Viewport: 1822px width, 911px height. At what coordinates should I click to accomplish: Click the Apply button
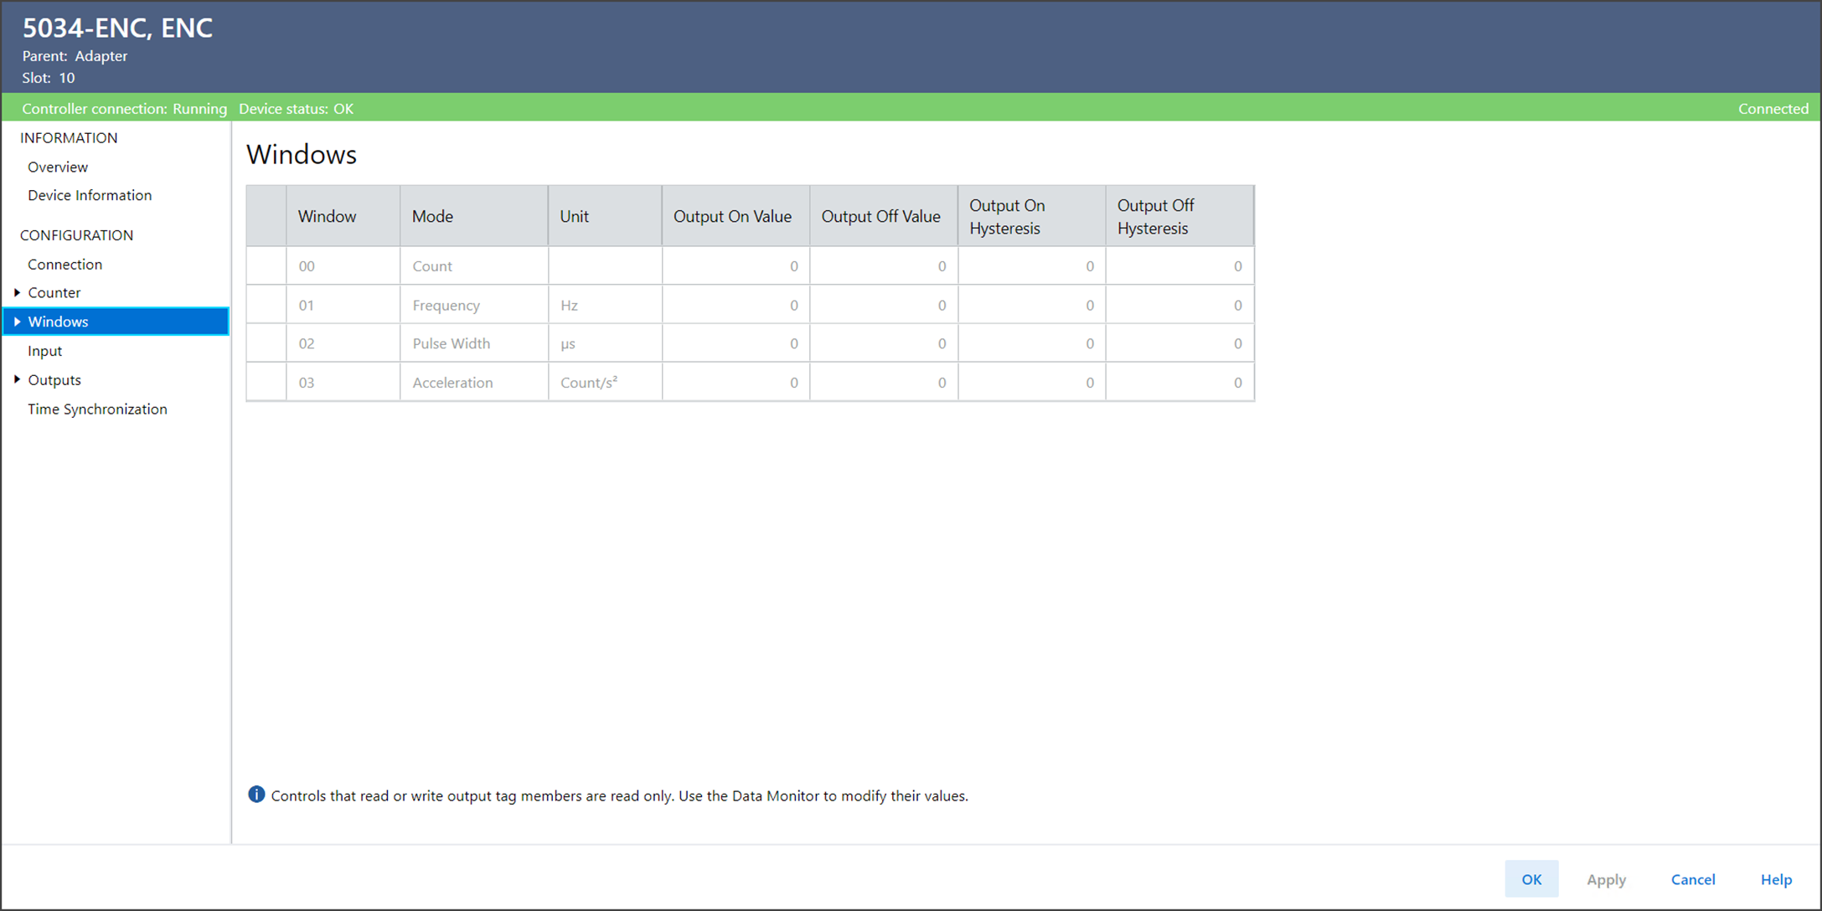point(1605,879)
